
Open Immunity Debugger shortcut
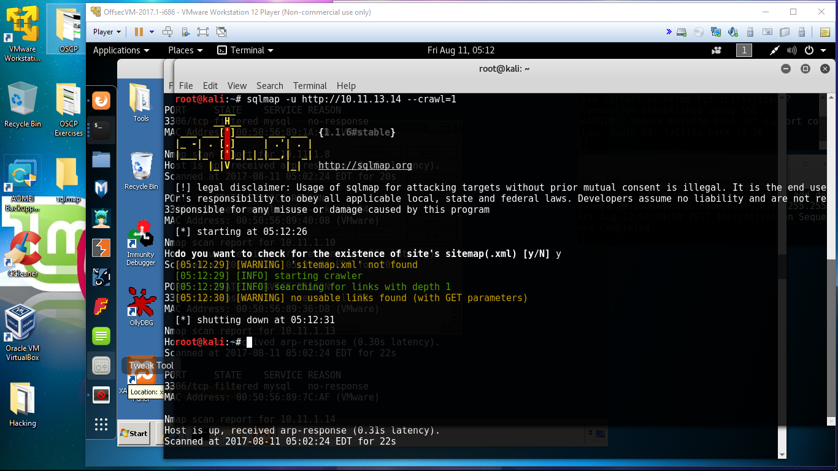[x=140, y=243]
